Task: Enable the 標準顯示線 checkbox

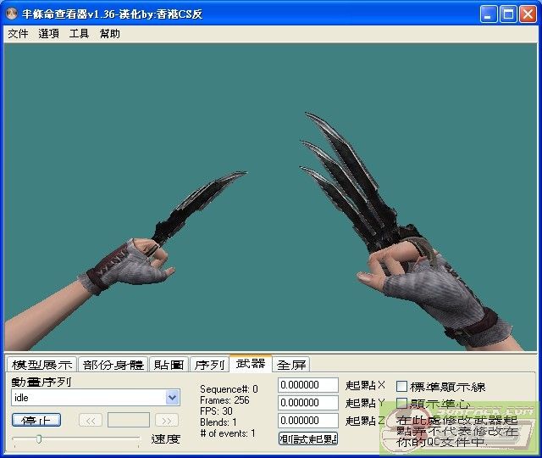Action: [401, 387]
